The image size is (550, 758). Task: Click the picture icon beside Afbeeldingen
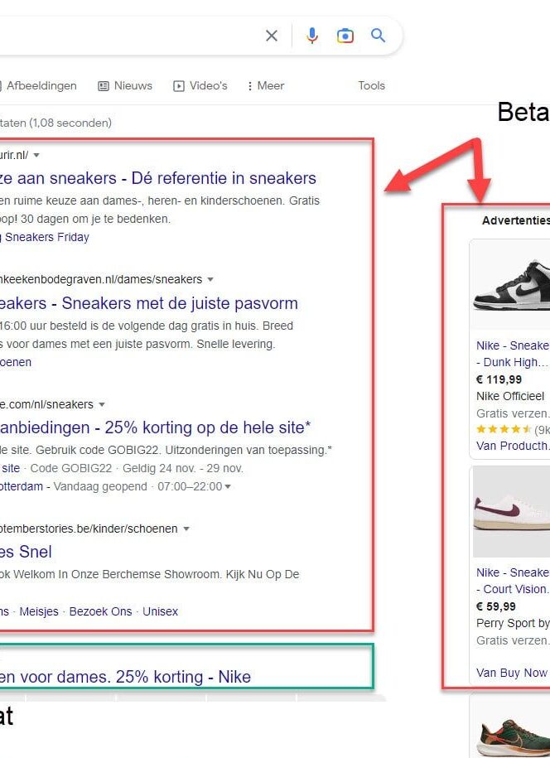[x=0, y=85]
